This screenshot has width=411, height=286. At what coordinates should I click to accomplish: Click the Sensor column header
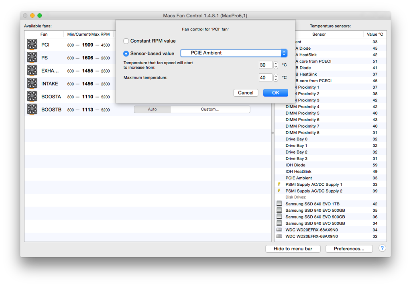319,34
